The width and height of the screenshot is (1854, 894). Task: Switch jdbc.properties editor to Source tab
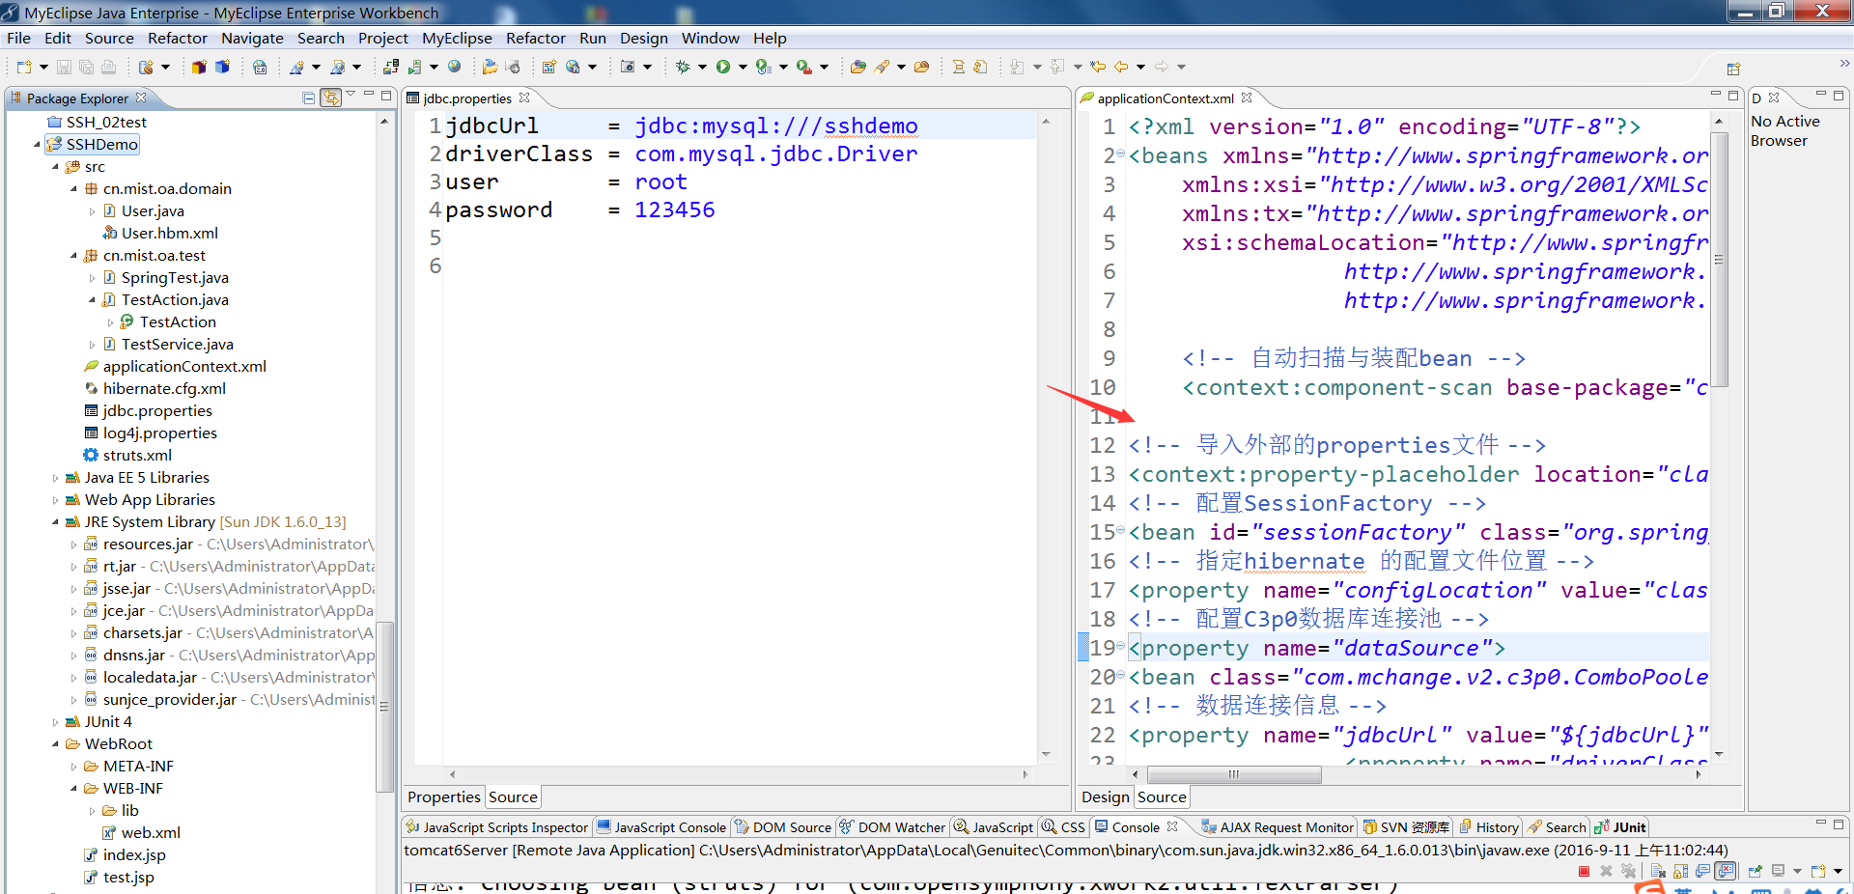[513, 797]
